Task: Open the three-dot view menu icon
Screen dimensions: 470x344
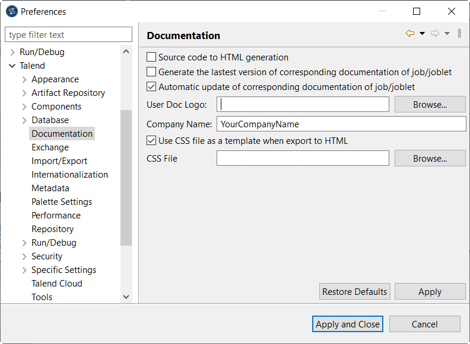Action: click(x=459, y=34)
